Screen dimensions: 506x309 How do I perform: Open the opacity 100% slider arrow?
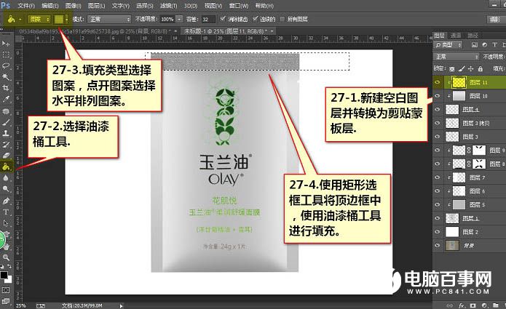[x=179, y=20]
